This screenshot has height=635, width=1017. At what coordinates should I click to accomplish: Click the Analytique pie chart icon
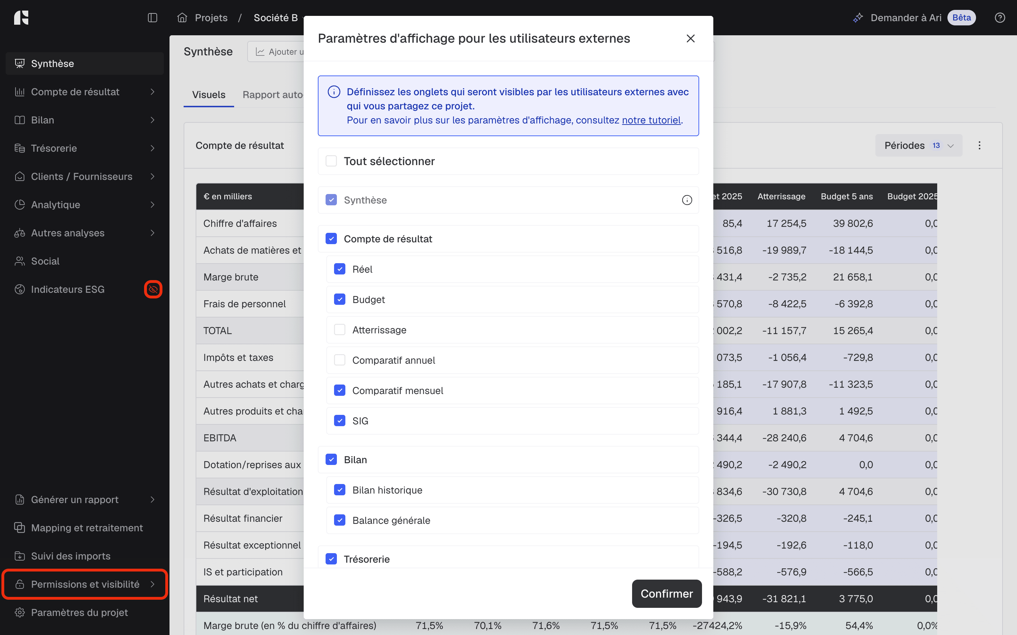coord(20,205)
